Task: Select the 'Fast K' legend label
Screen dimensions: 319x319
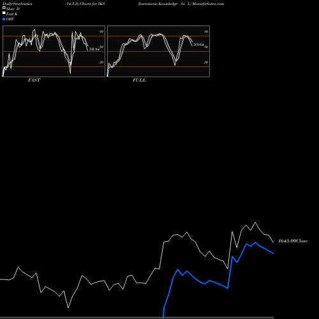Action: (11, 14)
